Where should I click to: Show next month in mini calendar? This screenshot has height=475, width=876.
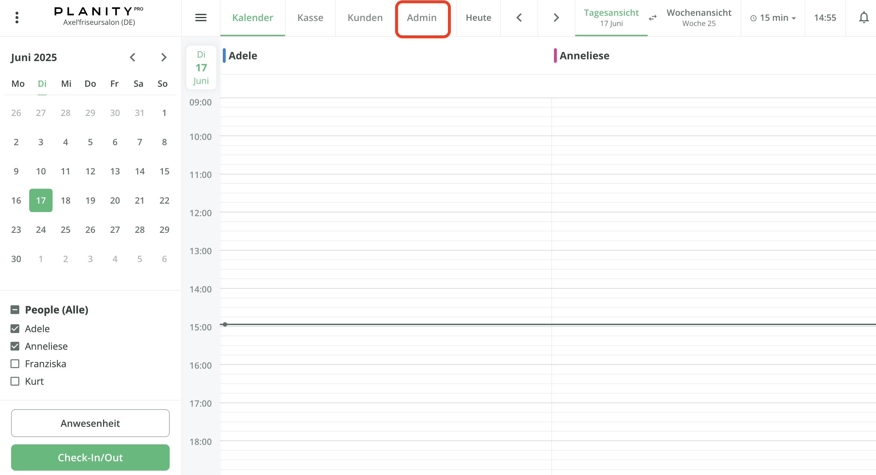pos(164,57)
